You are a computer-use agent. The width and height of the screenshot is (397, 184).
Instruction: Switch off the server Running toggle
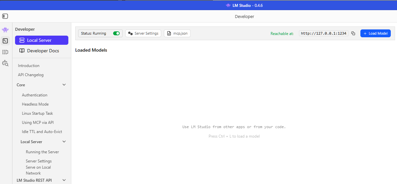(116, 33)
